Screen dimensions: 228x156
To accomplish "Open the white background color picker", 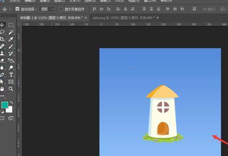I will click(x=10, y=110).
